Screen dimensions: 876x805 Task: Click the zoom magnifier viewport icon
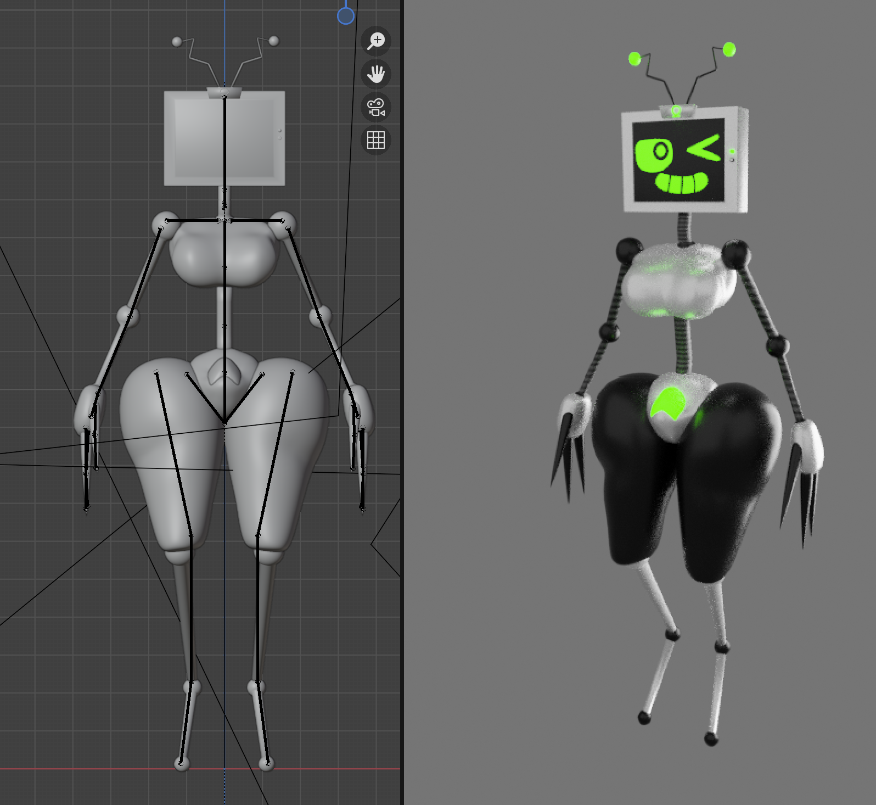[376, 41]
